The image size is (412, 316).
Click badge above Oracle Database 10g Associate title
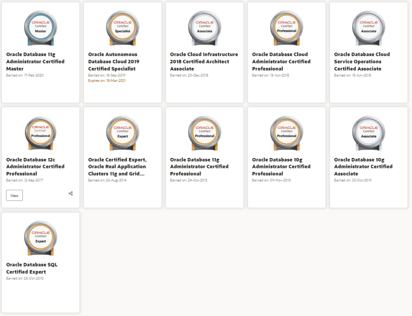coord(369,133)
